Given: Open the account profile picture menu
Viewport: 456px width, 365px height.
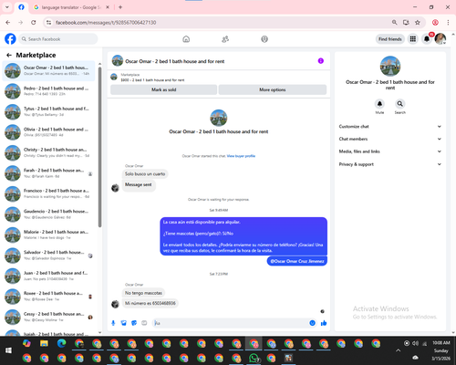Looking at the screenshot, I should point(440,39).
